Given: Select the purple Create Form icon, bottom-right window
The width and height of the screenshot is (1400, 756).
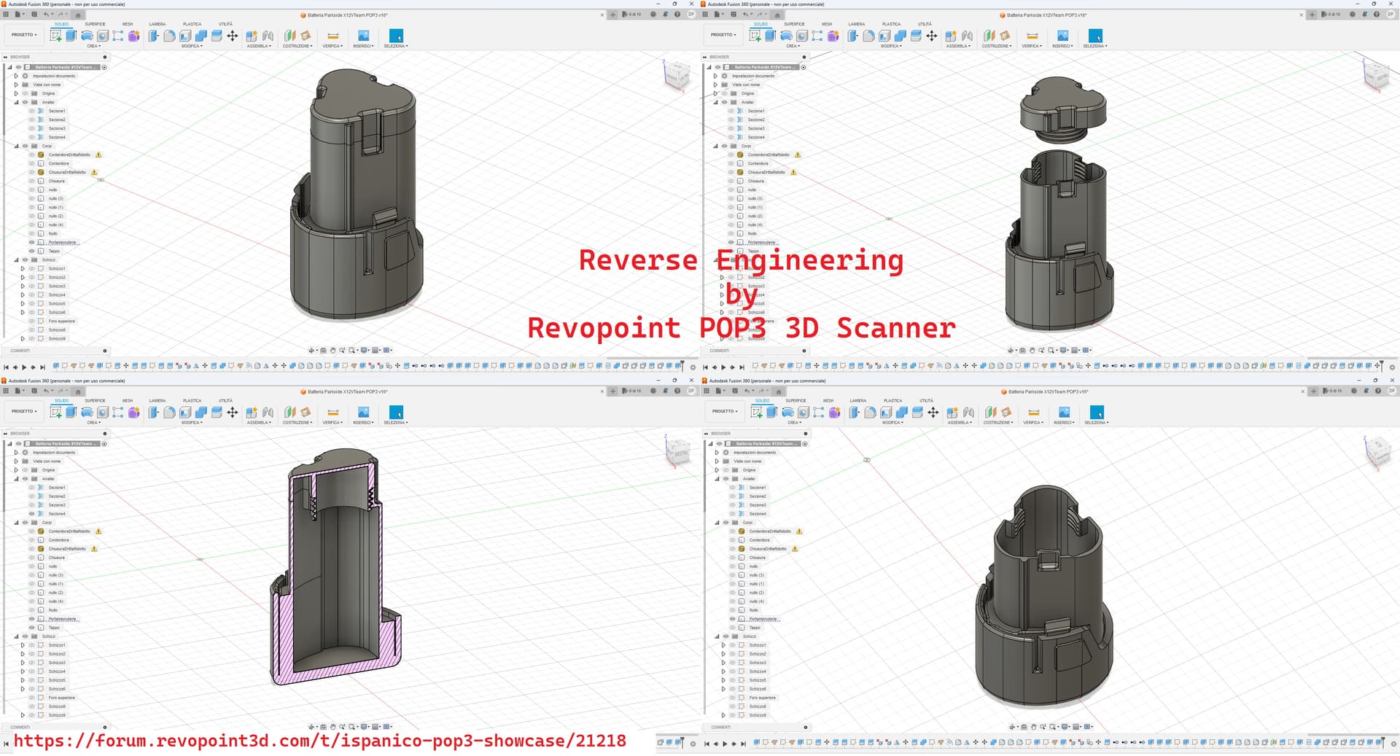Looking at the screenshot, I should pos(834,413).
